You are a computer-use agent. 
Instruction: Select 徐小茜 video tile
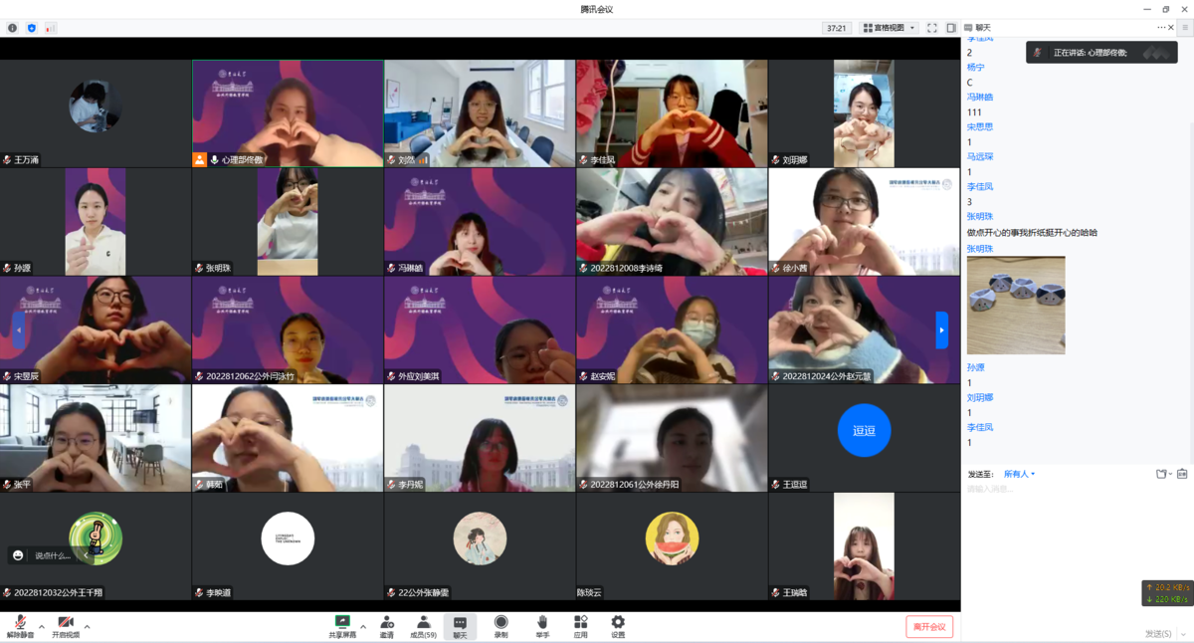click(864, 221)
